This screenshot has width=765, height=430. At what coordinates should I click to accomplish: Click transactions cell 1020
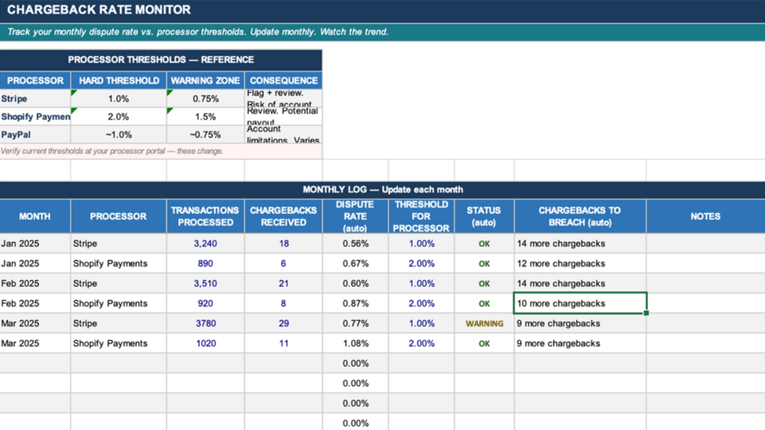206,344
